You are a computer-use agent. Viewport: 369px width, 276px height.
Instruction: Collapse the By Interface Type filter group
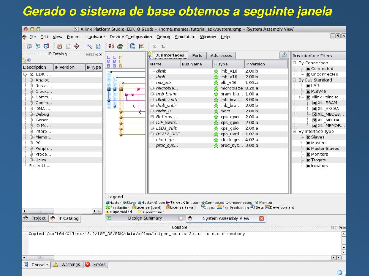pos(294,132)
